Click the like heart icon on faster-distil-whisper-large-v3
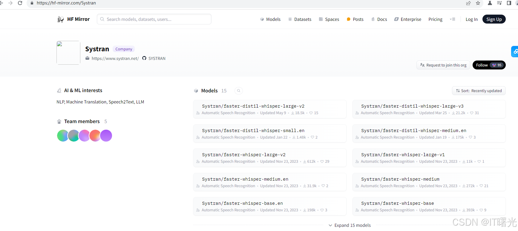This screenshot has width=518, height=231. pos(472,113)
